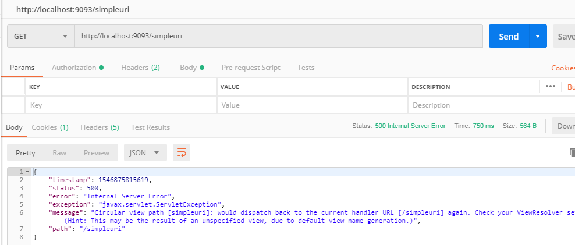Screen dimensions: 575x245
Task: Select the request Body tab
Action: coord(191,68)
